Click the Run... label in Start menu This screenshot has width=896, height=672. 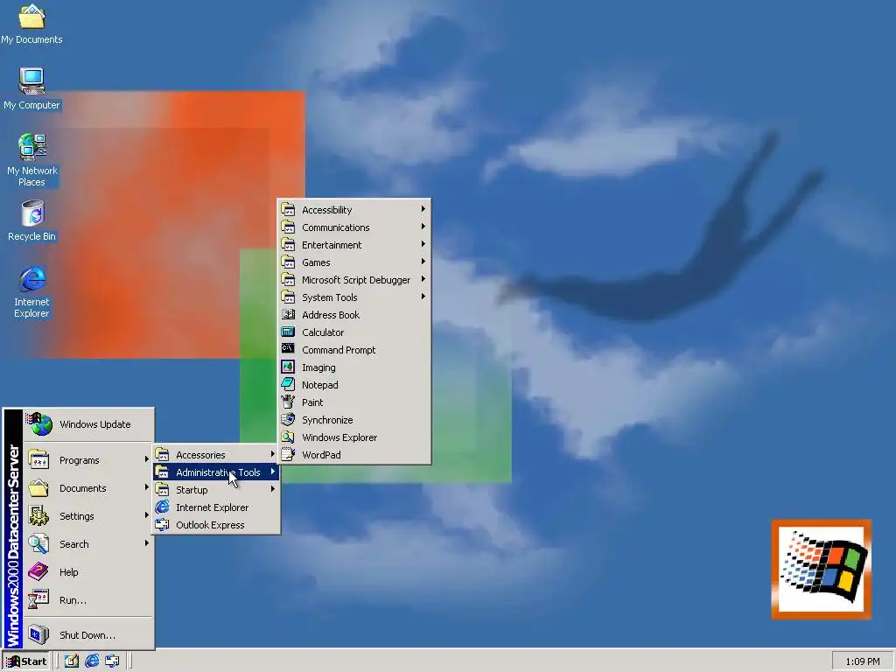click(x=73, y=600)
